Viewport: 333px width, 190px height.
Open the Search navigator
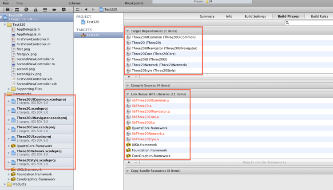click(26, 10)
